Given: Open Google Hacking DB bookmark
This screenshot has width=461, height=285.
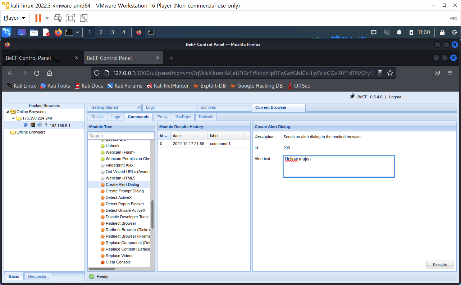Looking at the screenshot, I should click(x=256, y=86).
